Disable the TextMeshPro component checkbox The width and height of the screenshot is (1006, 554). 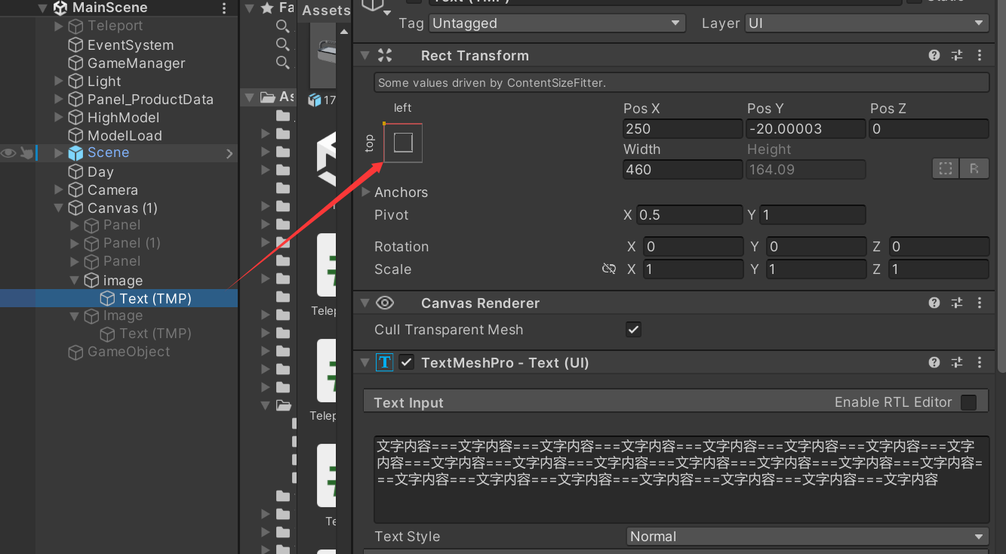pyautogui.click(x=407, y=362)
